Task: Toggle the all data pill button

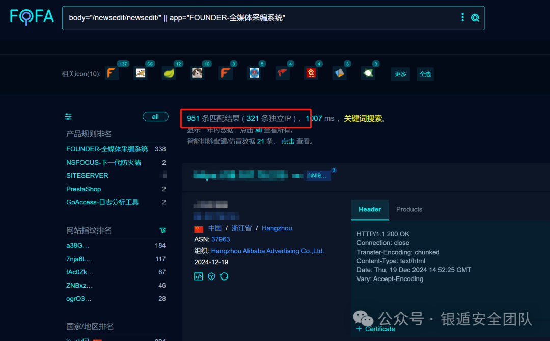Action: (x=155, y=116)
